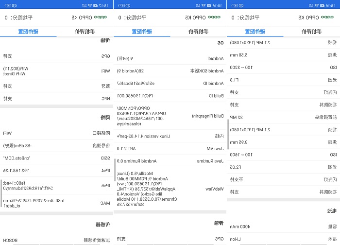This screenshot has width=340, height=245.
Task: Open 硬件配置 tab in the network details panel
Action: click(28, 32)
